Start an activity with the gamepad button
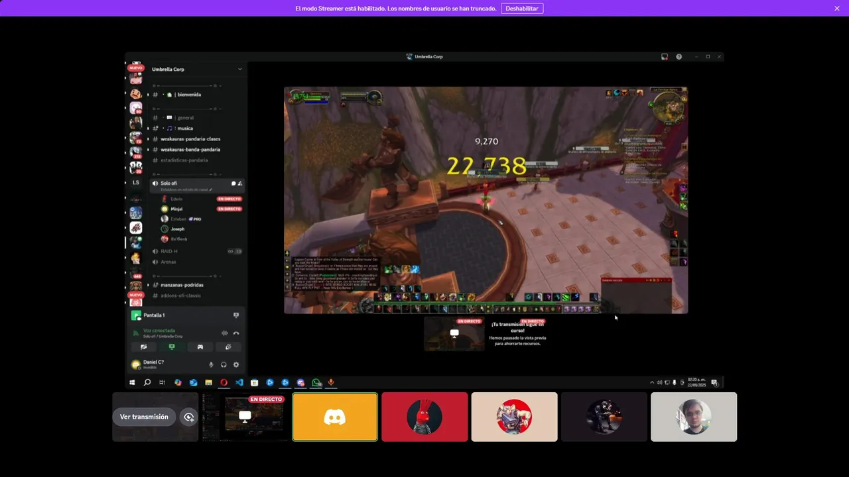The height and width of the screenshot is (477, 849). (200, 346)
